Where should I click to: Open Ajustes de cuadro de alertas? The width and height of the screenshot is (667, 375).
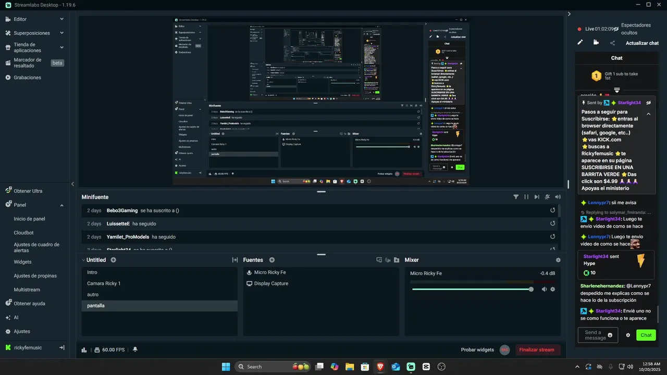click(x=36, y=247)
